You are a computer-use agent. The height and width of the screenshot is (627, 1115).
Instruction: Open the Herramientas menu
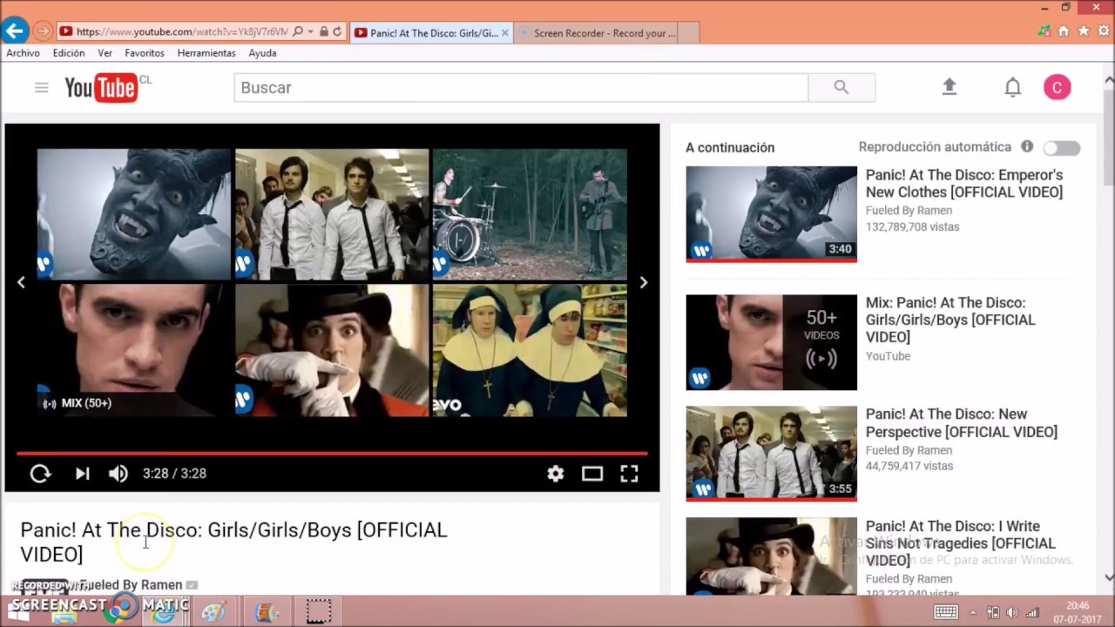point(206,53)
